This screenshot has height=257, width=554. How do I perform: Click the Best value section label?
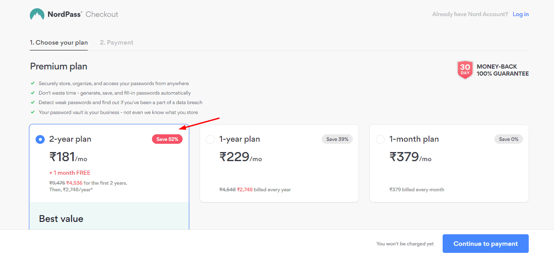(61, 219)
